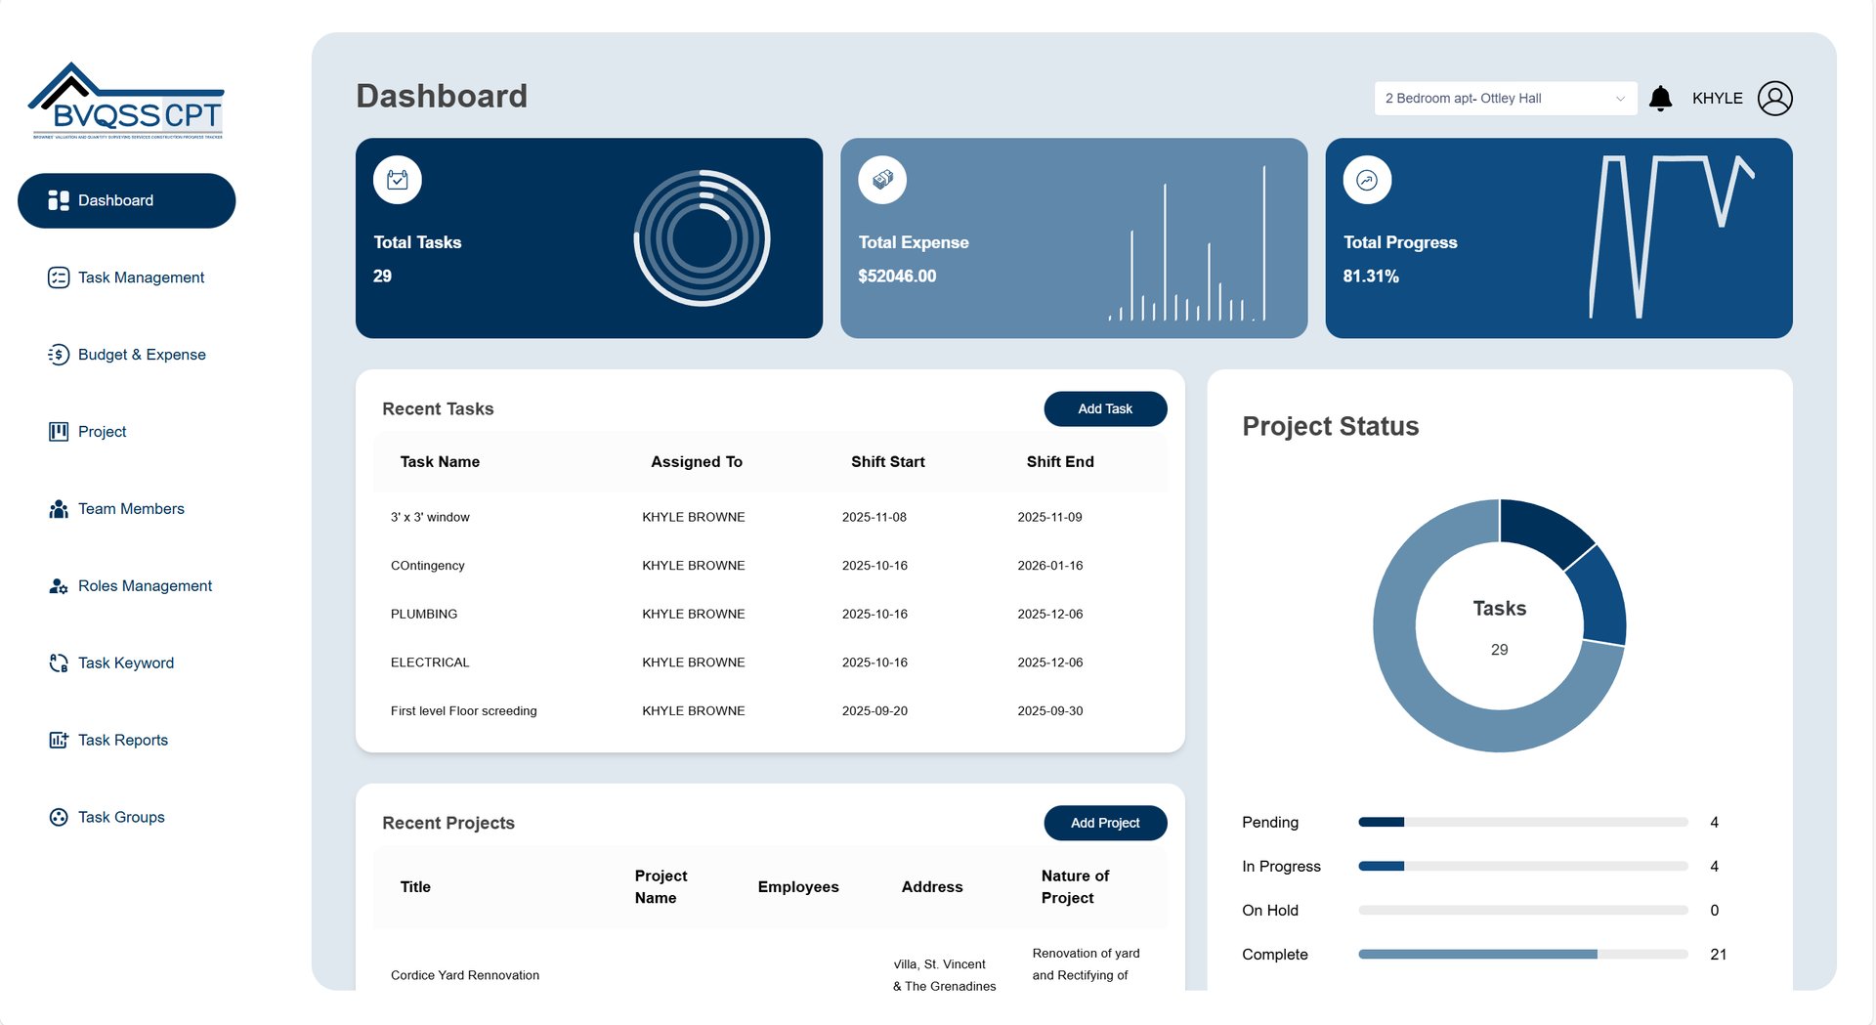Expand the dropdown chevron beside Ottley Hall
Viewport: 1876px width, 1025px height.
click(x=1620, y=99)
